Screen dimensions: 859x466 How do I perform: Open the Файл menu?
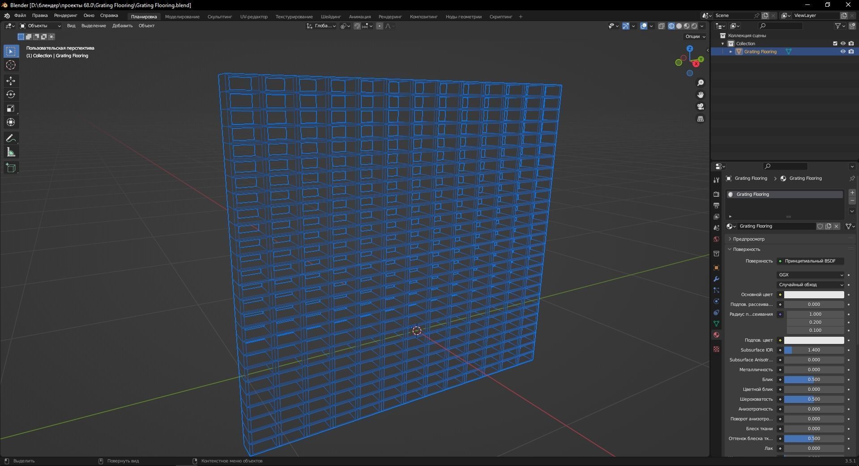[x=20, y=16]
